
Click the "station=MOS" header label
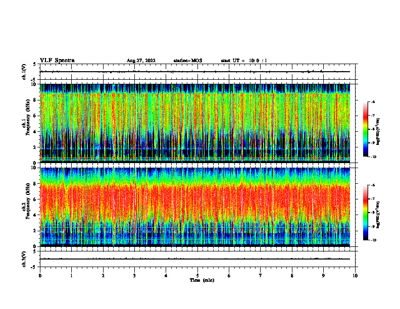point(188,61)
